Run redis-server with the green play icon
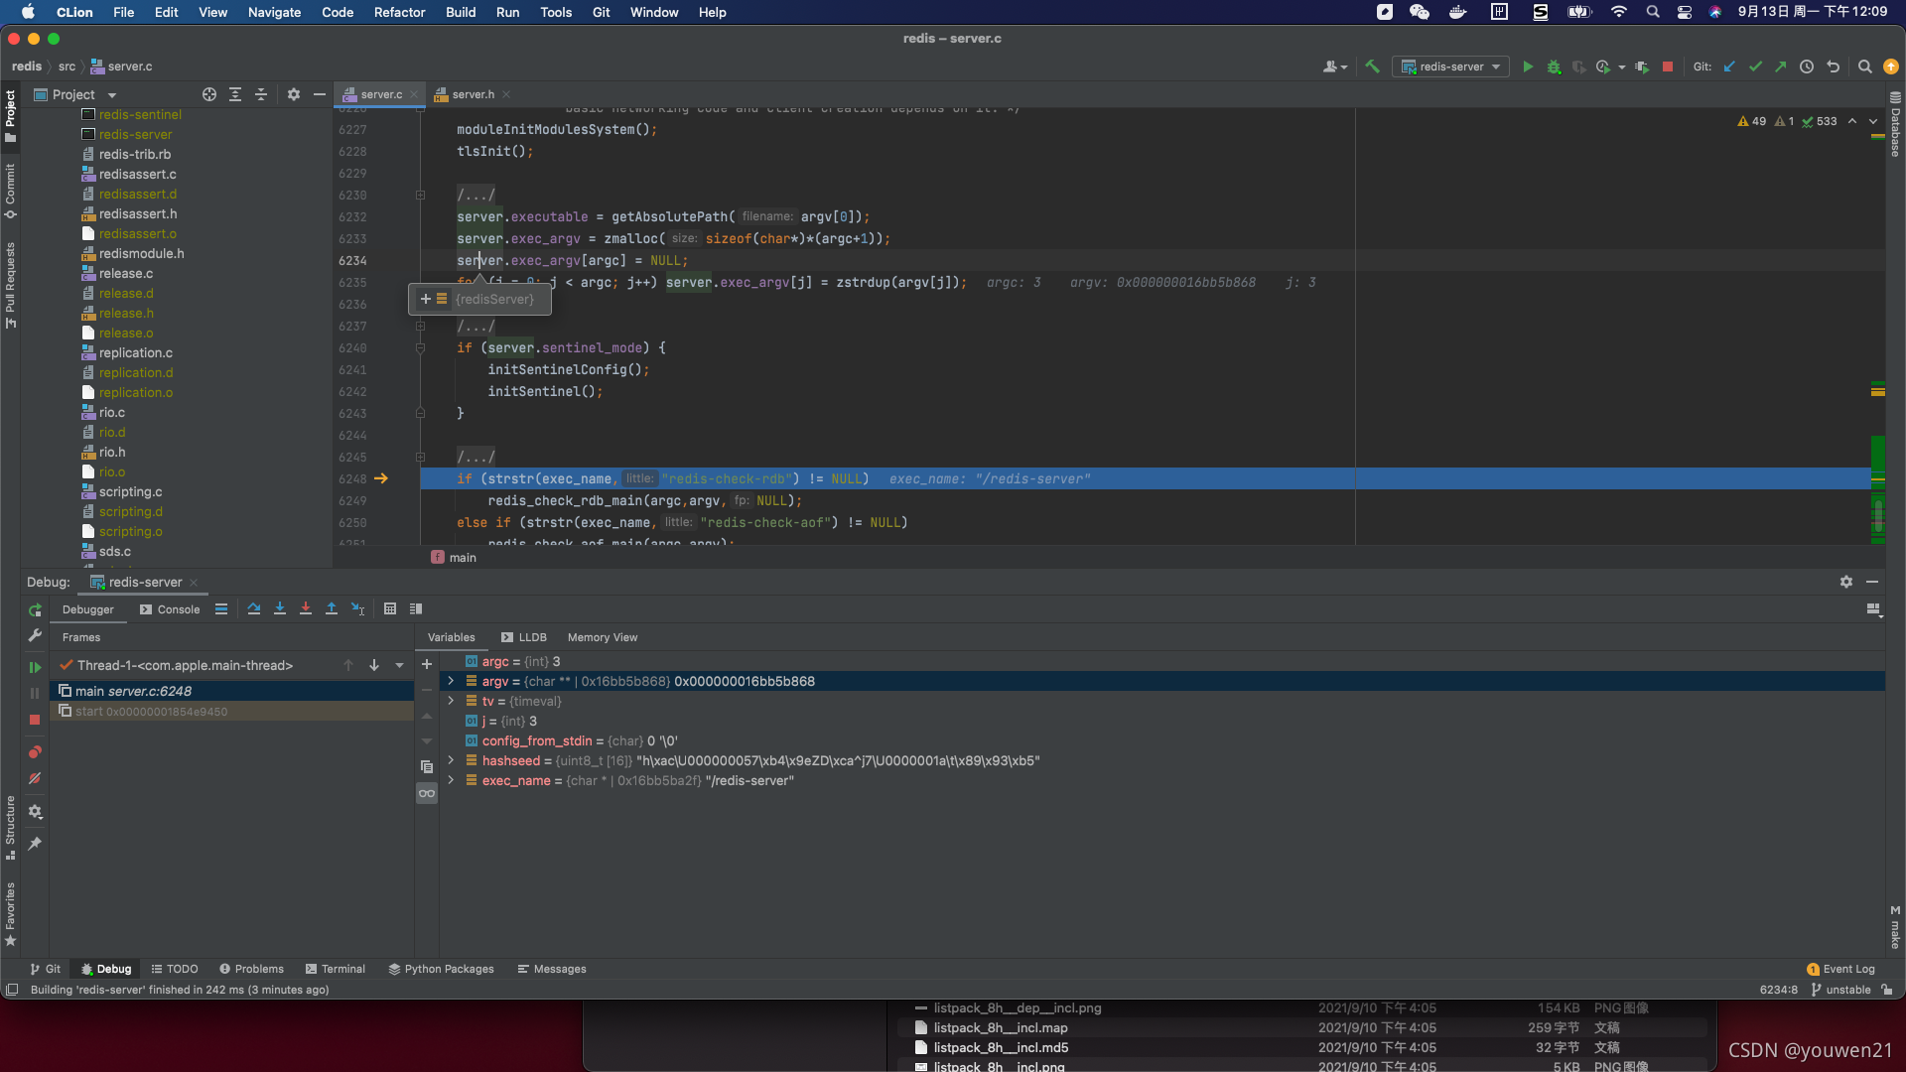Viewport: 1906px width, 1072px height. click(x=1528, y=67)
